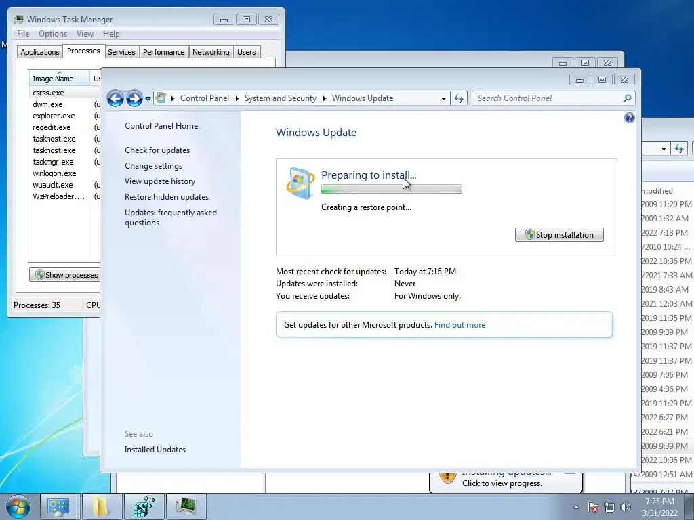Image resolution: width=694 pixels, height=520 pixels.
Task: Expand arrow after System and Security breadcrumb
Action: [x=325, y=98]
